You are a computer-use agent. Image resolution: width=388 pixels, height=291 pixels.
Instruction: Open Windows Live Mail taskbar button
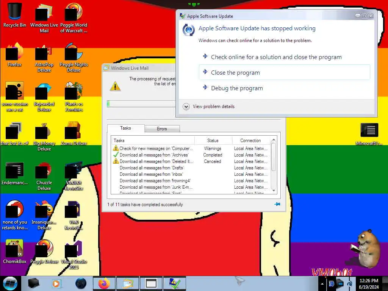pyautogui.click(x=127, y=283)
